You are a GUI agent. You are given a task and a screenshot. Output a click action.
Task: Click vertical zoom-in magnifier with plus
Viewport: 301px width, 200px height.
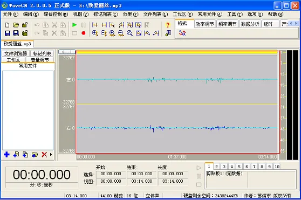(x=95, y=33)
